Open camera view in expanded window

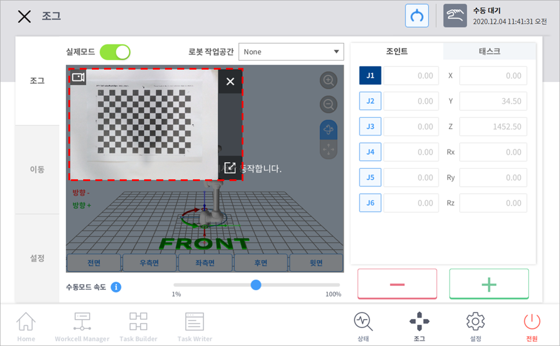tap(230, 168)
